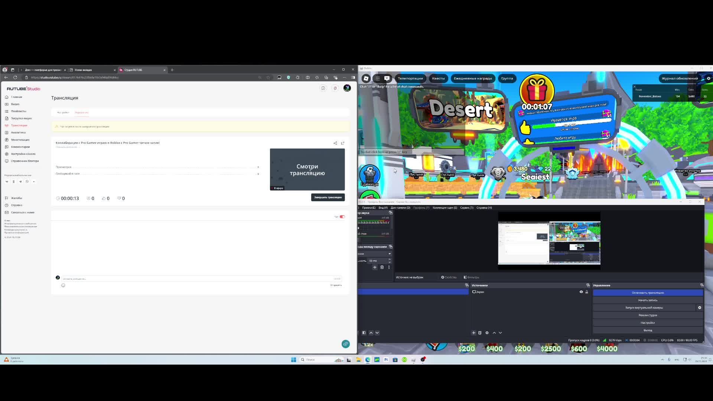Image resolution: width=713 pixels, height=401 pixels.
Task: Click the Группа button in Roblox
Action: coord(507,78)
